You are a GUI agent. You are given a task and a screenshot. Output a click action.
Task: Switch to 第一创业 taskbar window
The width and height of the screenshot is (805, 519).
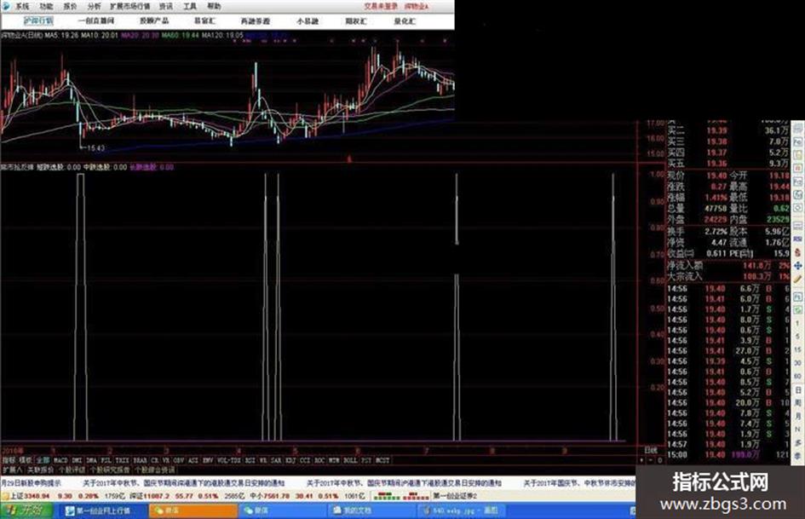click(x=104, y=510)
